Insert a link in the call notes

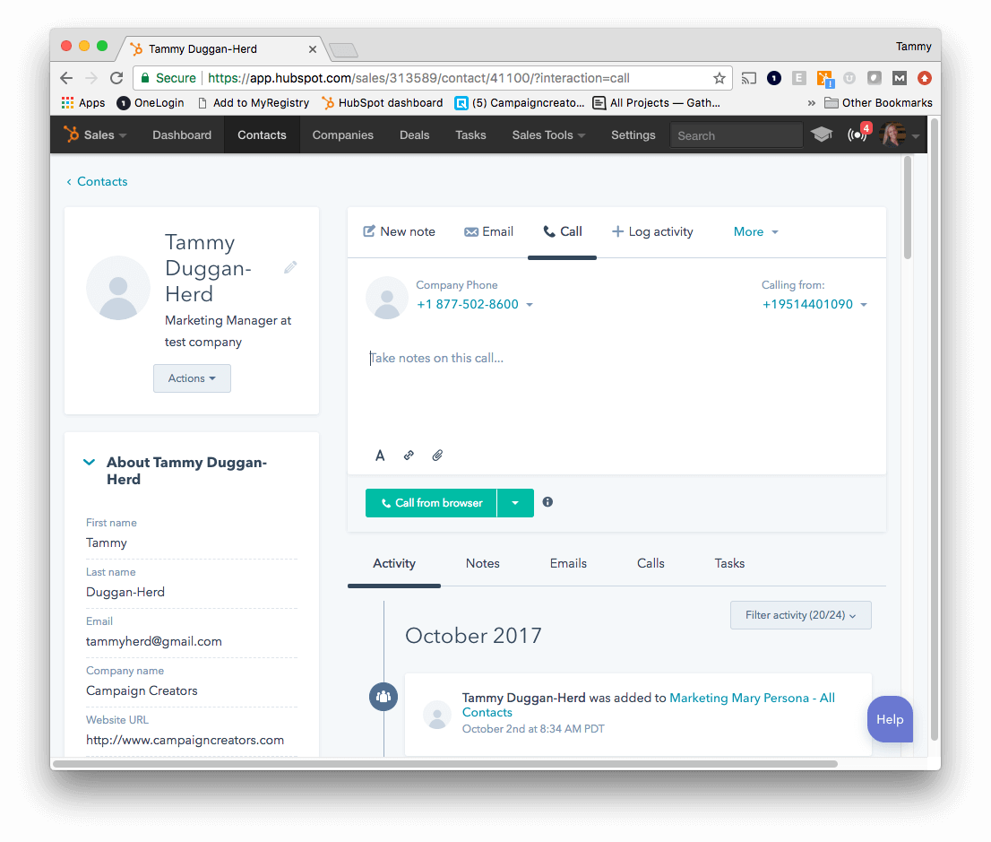409,455
